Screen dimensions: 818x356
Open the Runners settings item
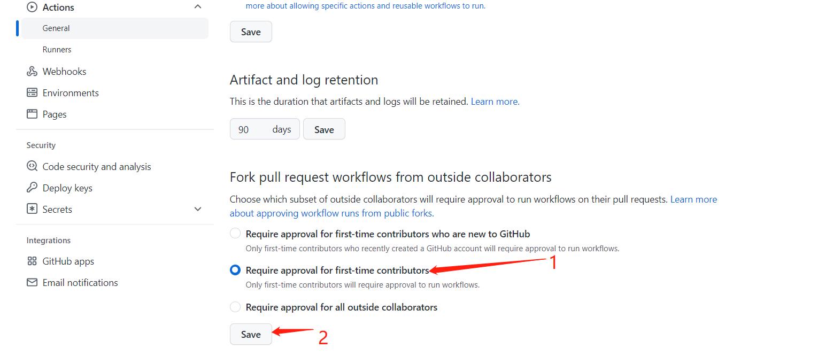click(x=57, y=50)
